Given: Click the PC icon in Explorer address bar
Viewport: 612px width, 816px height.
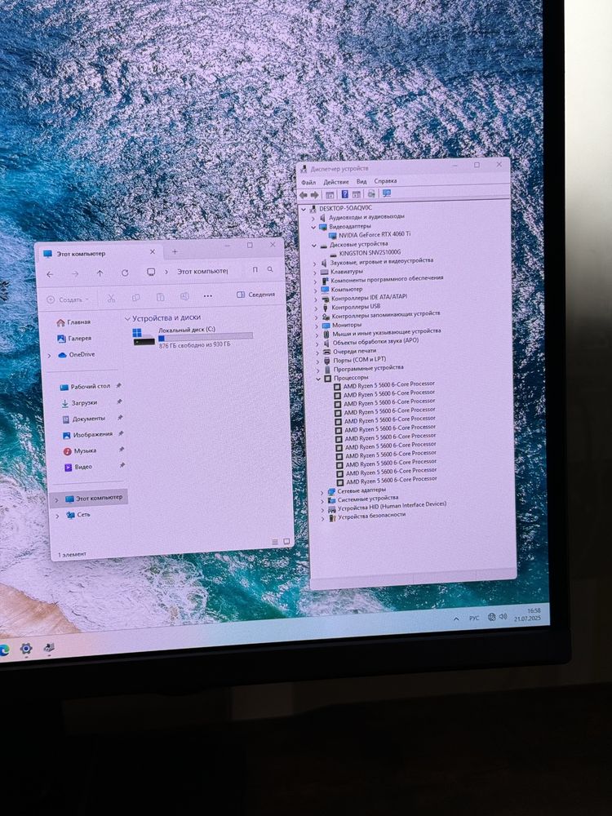Looking at the screenshot, I should 151,273.
